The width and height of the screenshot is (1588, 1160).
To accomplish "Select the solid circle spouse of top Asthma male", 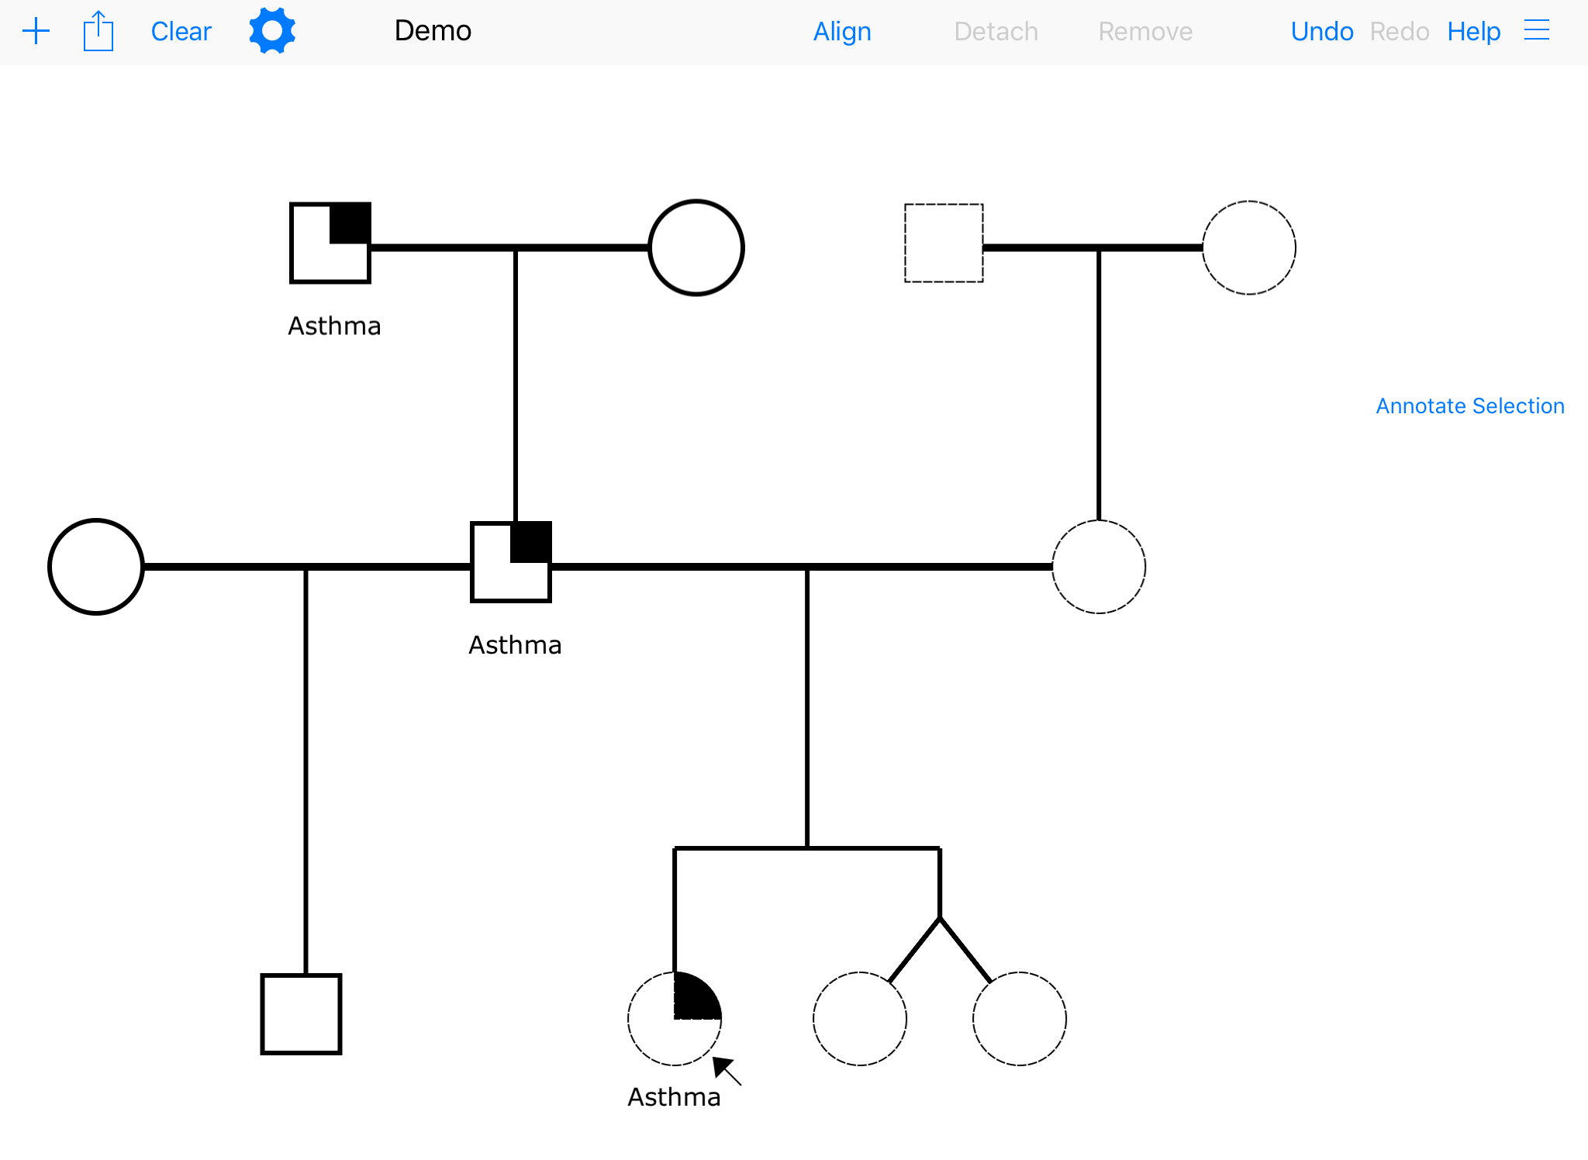I will point(696,248).
